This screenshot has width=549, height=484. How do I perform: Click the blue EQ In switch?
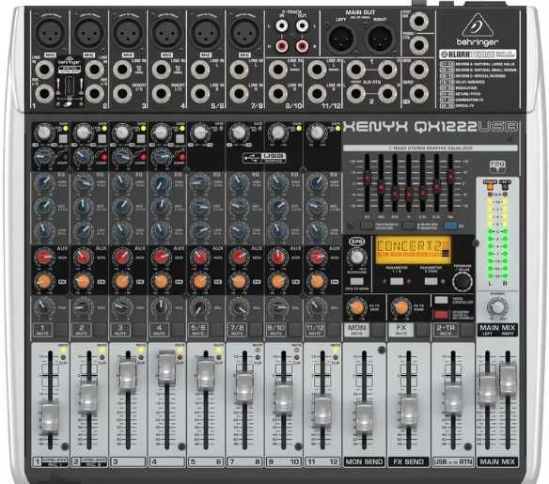pyautogui.click(x=450, y=226)
